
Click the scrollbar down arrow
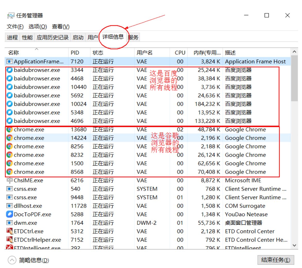[x=294, y=245]
